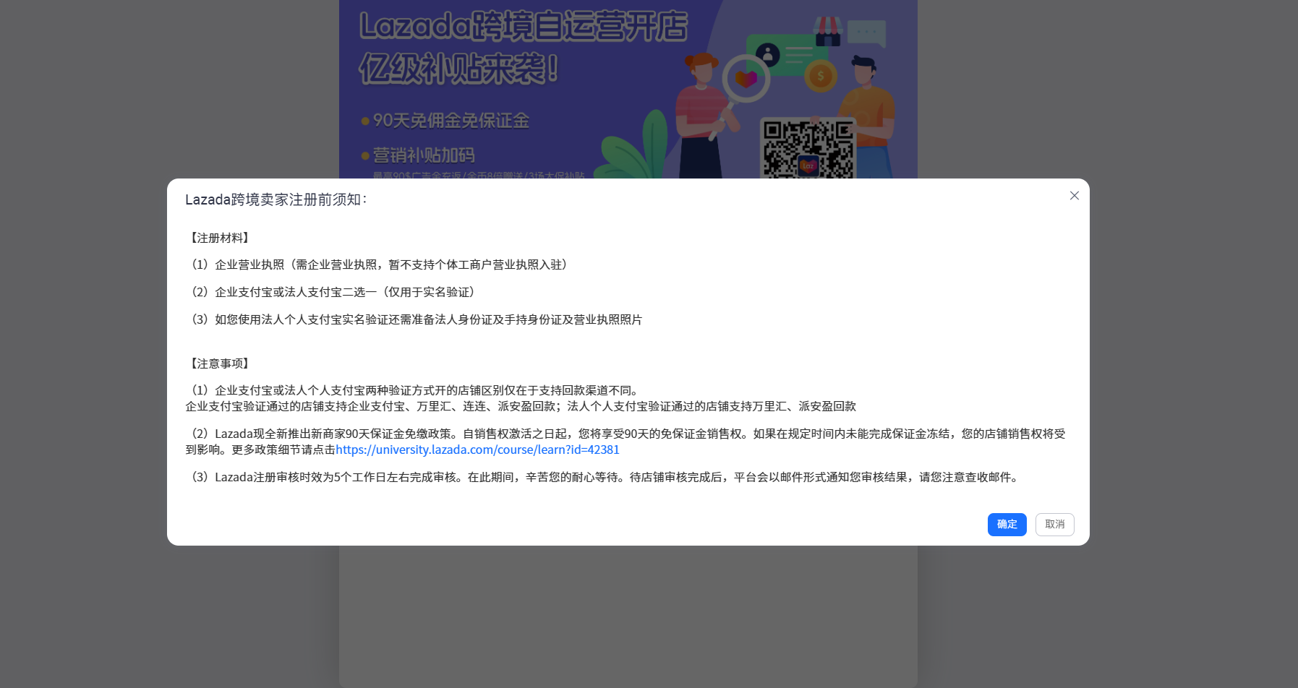The height and width of the screenshot is (688, 1298).
Task: Click banner bullet 90天免佣金免保证金
Action: tap(445, 121)
